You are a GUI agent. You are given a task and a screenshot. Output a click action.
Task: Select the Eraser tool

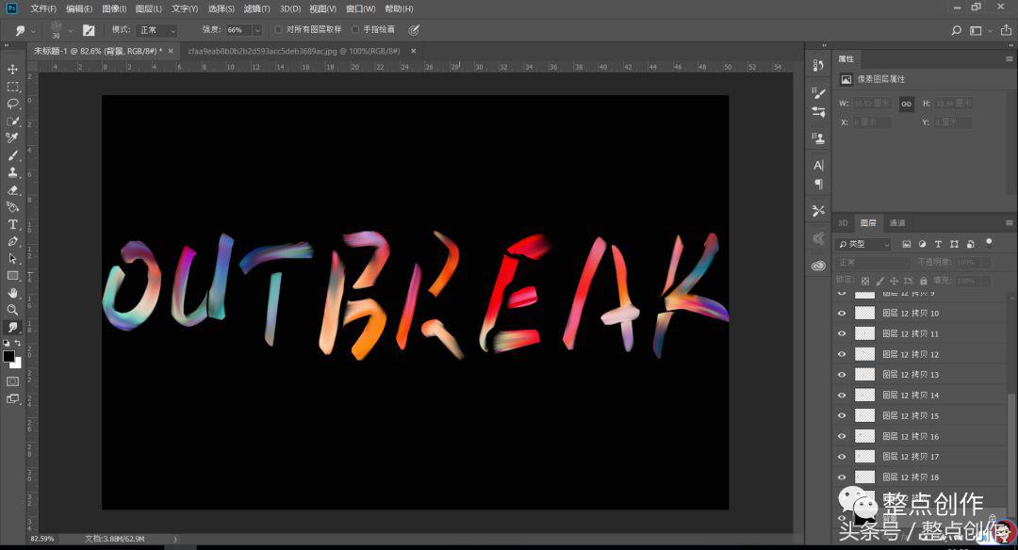point(12,190)
